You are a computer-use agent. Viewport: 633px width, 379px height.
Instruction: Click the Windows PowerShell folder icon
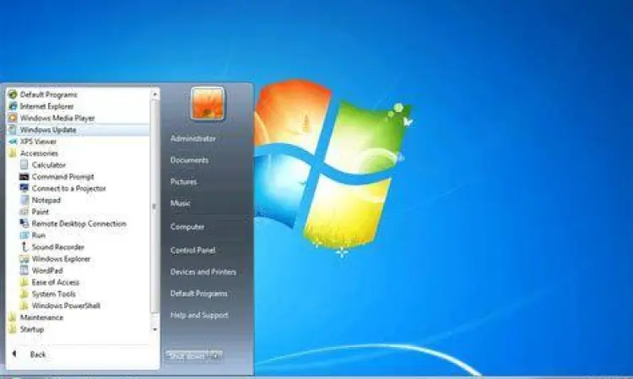coord(24,305)
